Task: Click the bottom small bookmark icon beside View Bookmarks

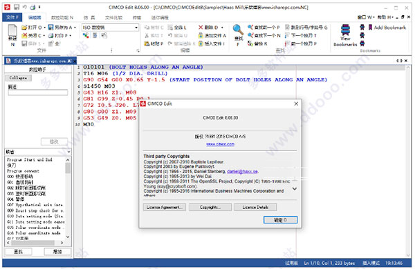Action: point(362,43)
